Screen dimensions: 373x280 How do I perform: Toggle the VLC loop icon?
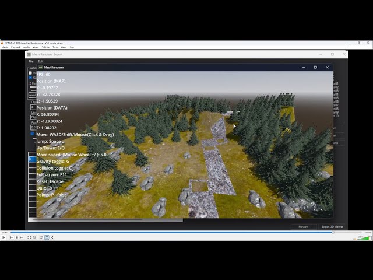click(47, 237)
